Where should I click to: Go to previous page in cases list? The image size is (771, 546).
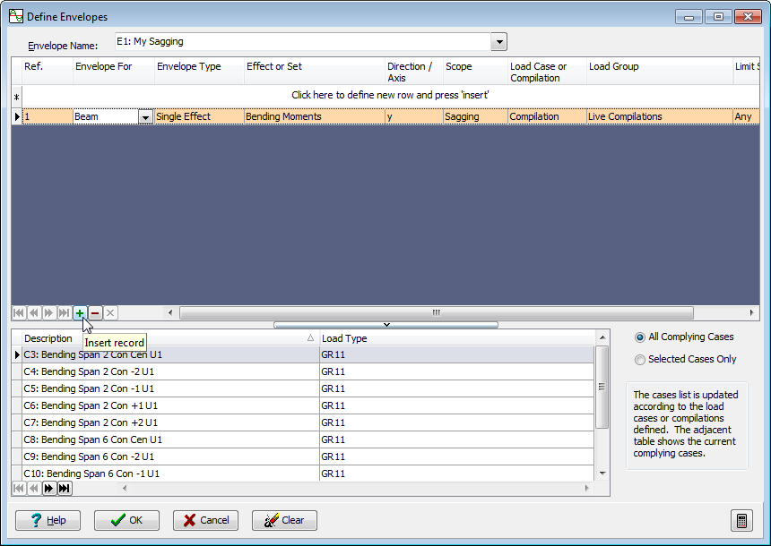(x=34, y=488)
